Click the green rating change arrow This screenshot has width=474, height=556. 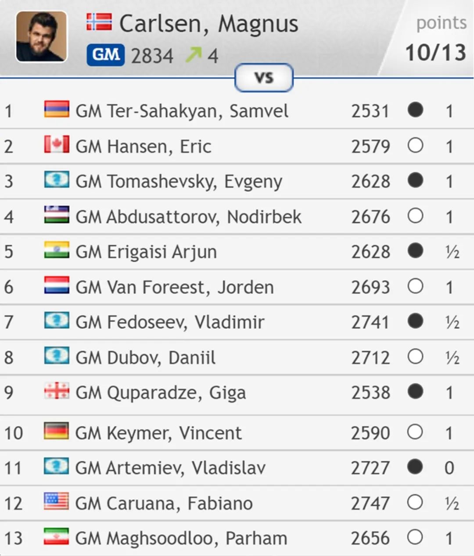pyautogui.click(x=194, y=54)
